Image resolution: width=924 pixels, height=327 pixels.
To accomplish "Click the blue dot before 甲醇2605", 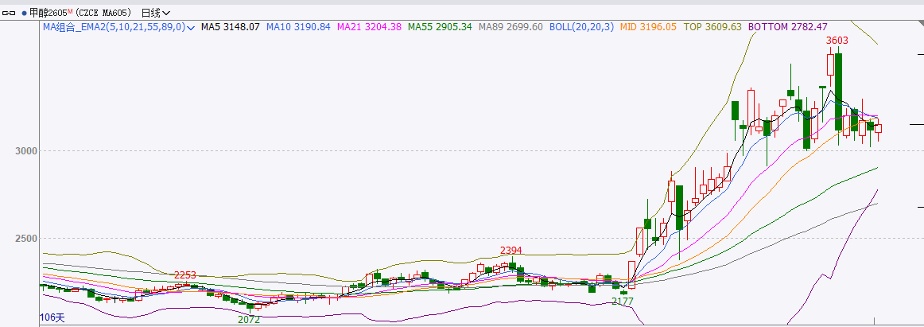I will [24, 14].
